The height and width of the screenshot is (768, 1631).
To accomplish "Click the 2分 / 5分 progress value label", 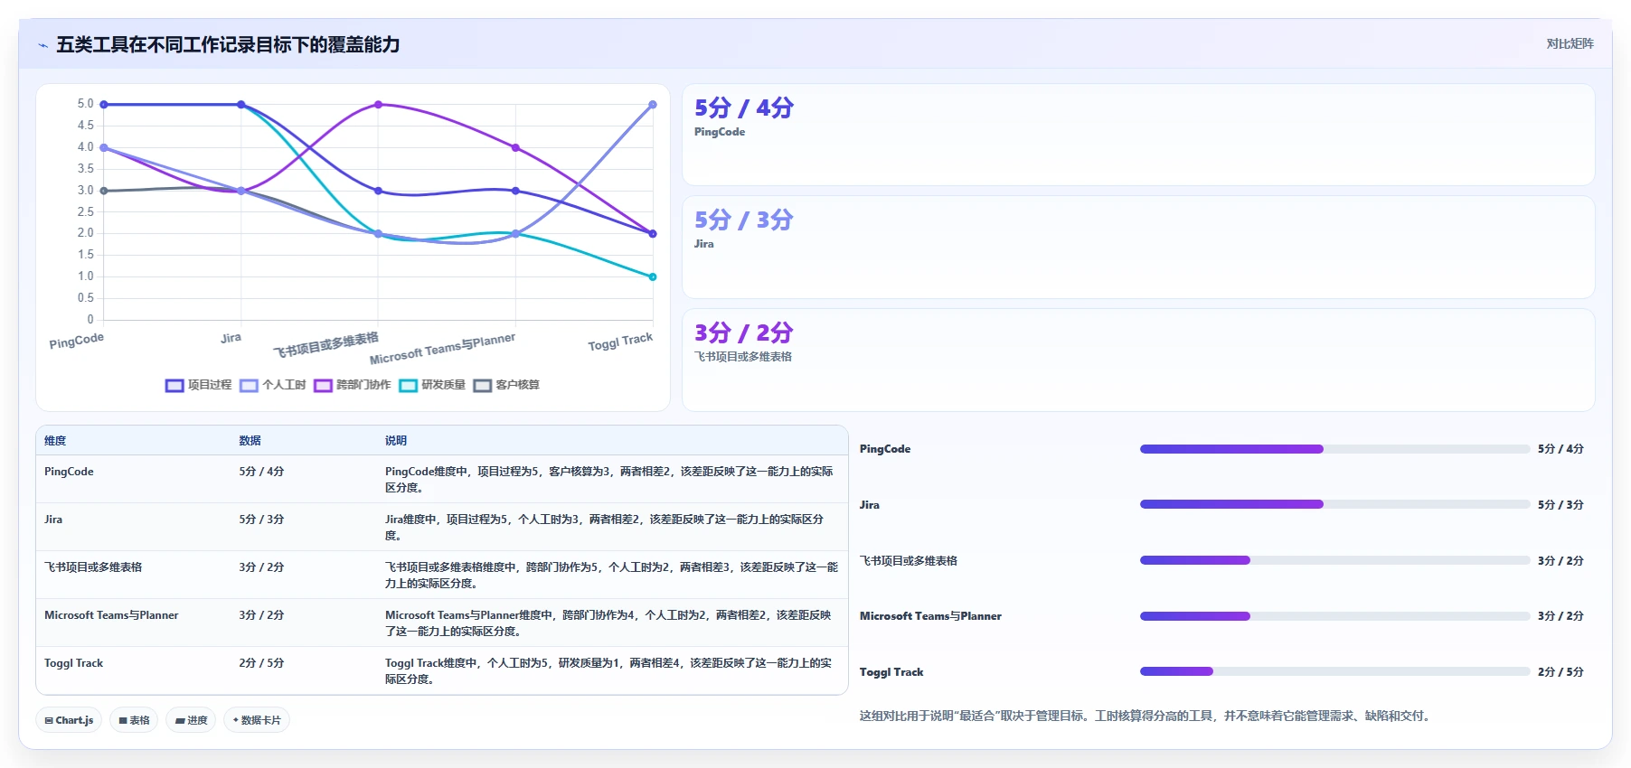I will [1560, 672].
